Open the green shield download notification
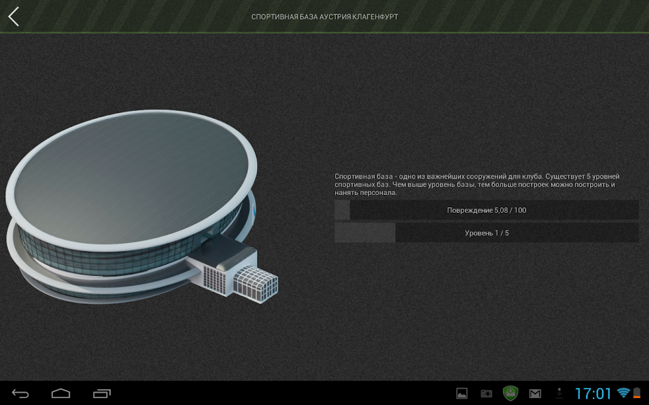The height and width of the screenshot is (405, 649). (x=511, y=393)
